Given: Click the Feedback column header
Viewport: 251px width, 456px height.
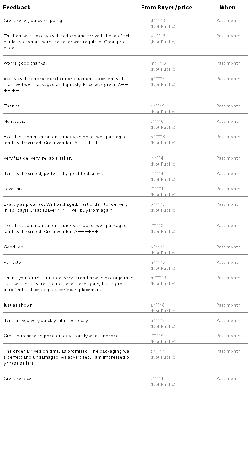Looking at the screenshot, I should 17,8.
